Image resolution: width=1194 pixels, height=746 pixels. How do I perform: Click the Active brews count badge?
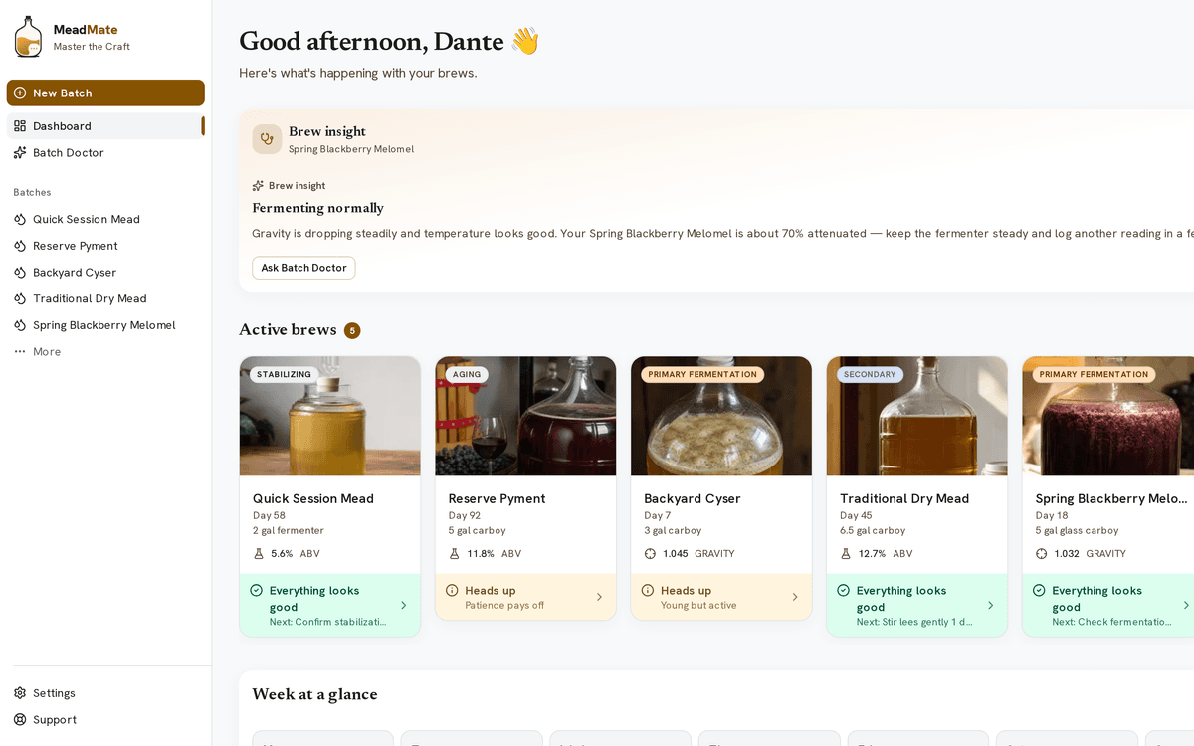[x=352, y=330]
